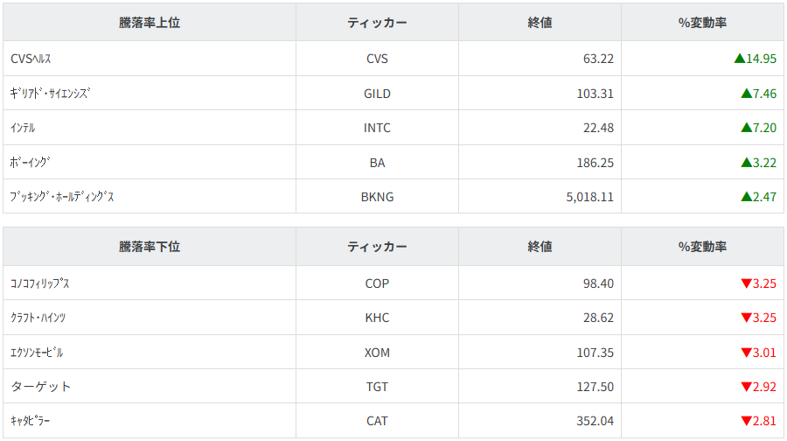The height and width of the screenshot is (441, 787).
Task: Click the red down arrow beside 2.81
Action: [746, 421]
